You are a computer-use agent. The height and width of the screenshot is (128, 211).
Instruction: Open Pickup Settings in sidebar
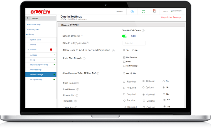(36, 80)
